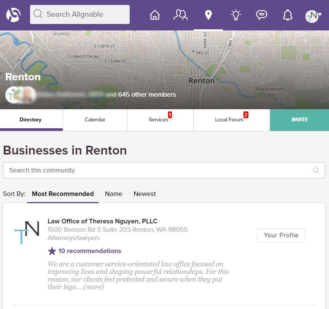
Task: Click the INVITE button
Action: coord(299,120)
